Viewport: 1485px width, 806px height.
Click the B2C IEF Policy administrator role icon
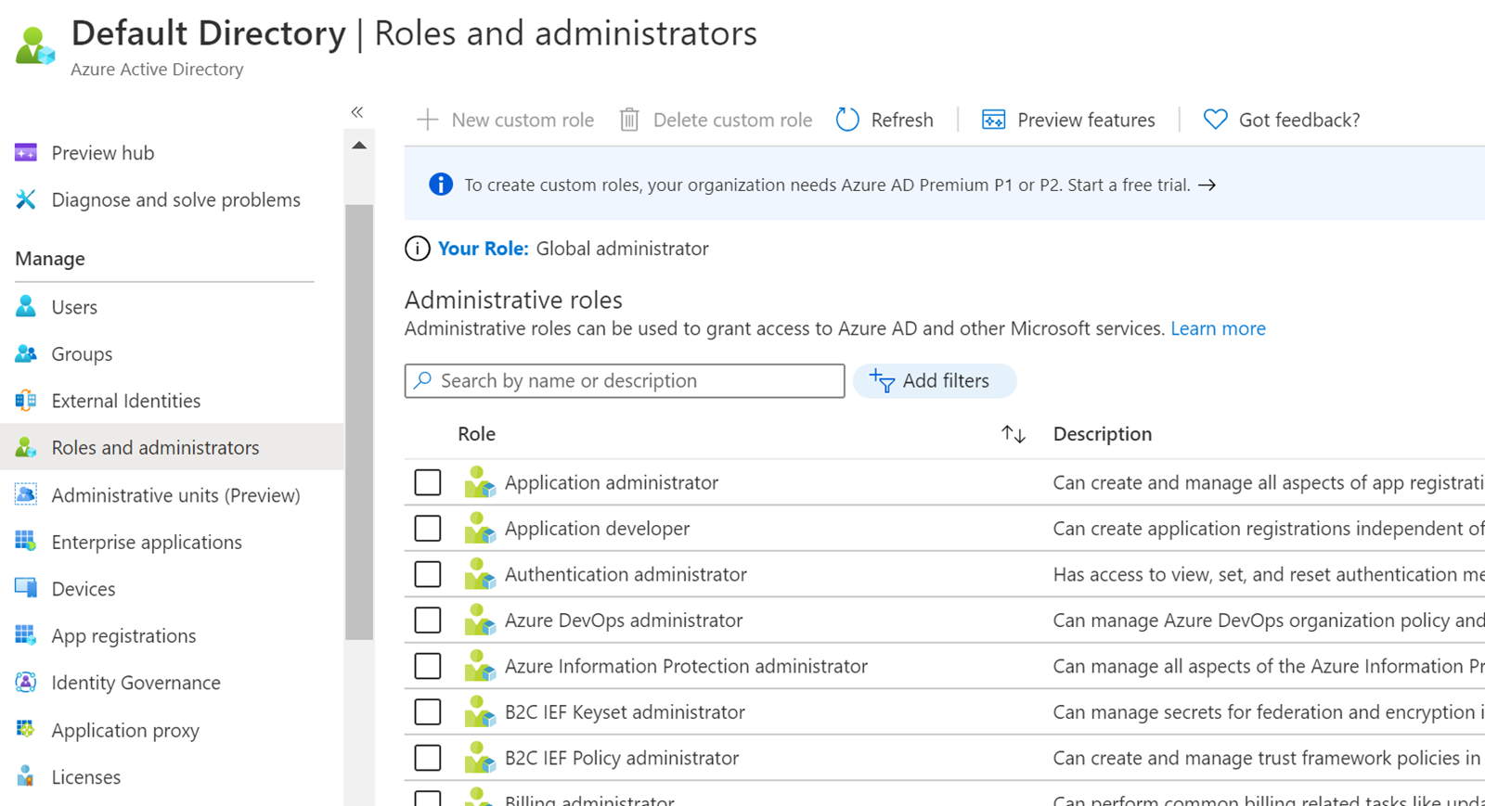pyautogui.click(x=480, y=758)
